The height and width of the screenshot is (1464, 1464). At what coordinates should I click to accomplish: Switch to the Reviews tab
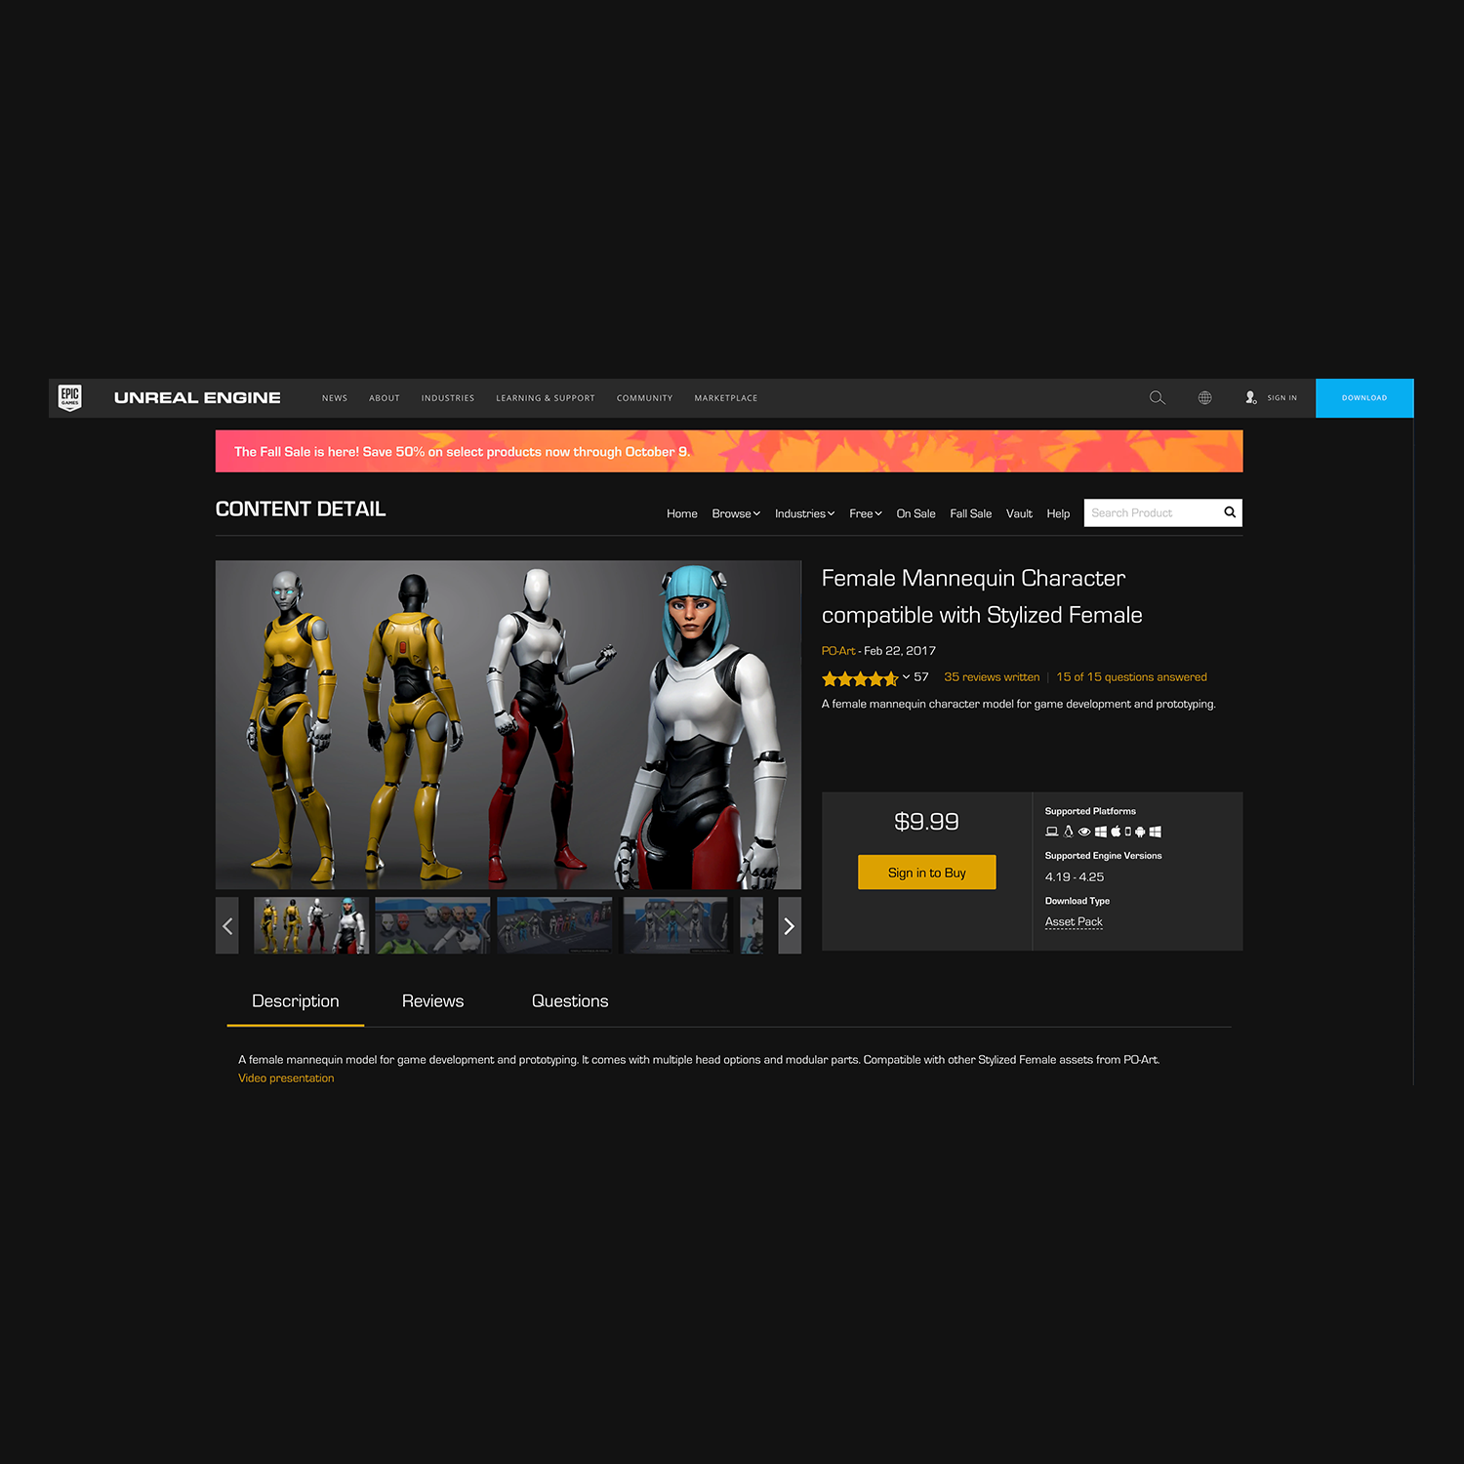[433, 1001]
